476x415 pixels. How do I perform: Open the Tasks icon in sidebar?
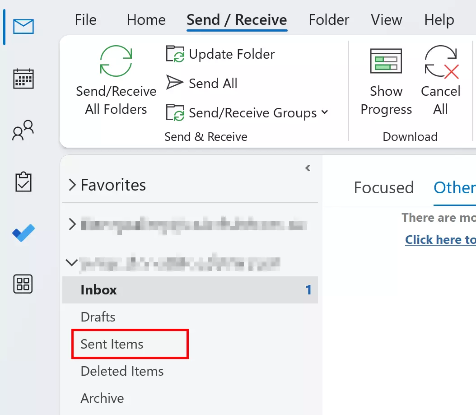tap(23, 182)
